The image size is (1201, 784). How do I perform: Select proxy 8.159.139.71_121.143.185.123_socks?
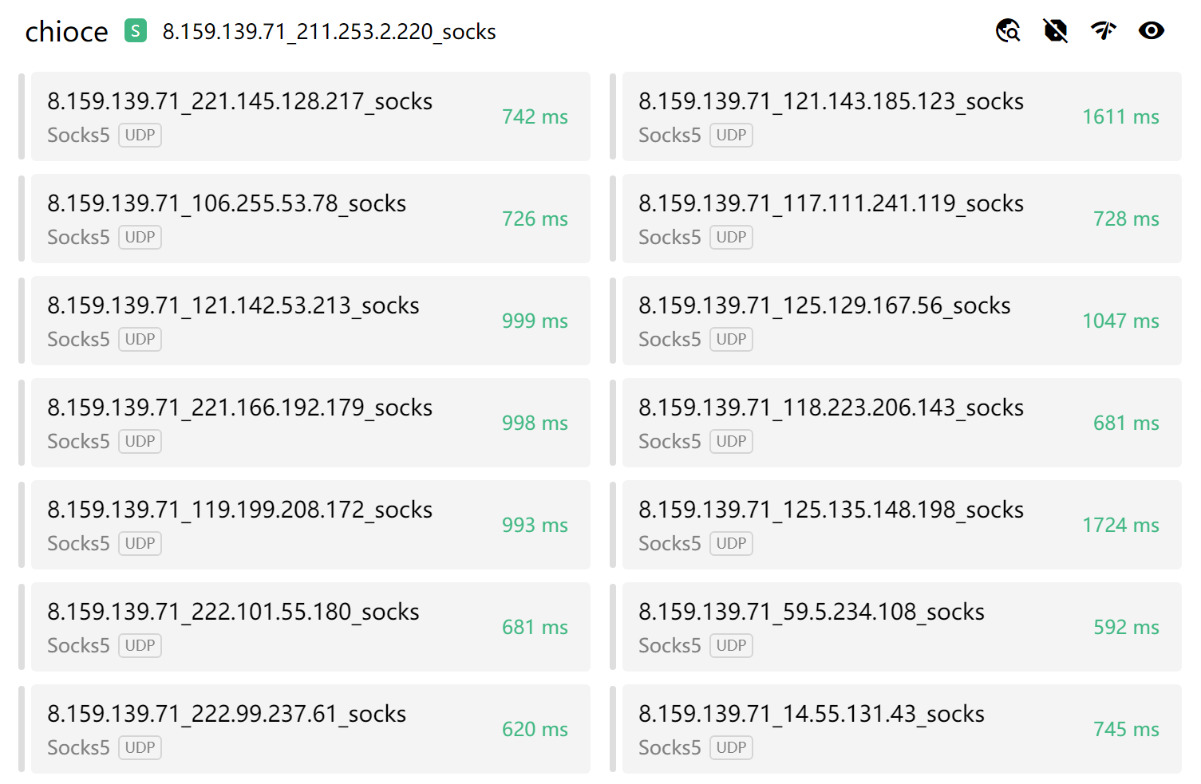click(831, 102)
